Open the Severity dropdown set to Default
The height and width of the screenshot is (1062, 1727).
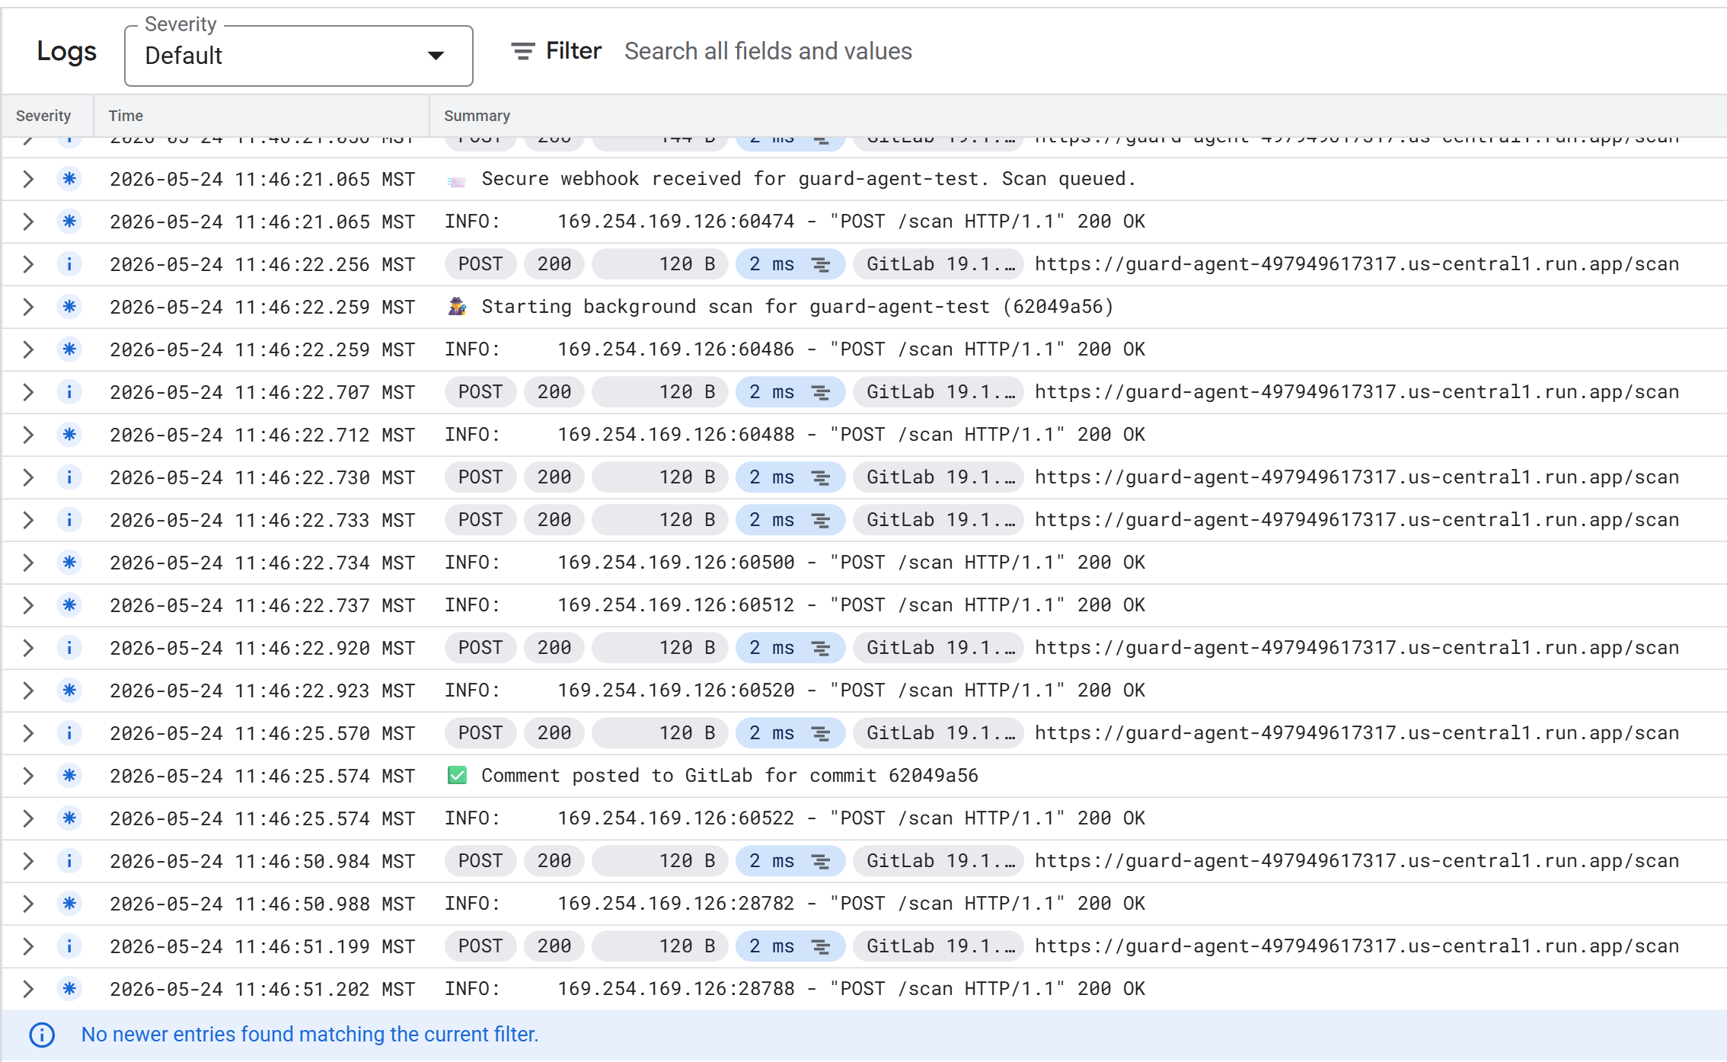click(298, 56)
